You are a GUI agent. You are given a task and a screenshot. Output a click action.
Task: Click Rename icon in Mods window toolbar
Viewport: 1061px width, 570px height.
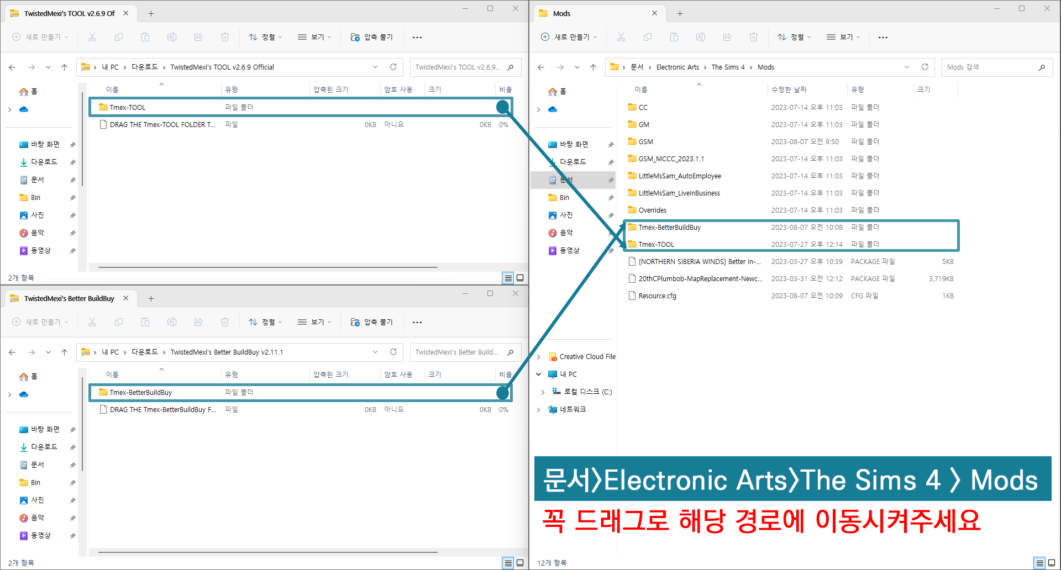[x=701, y=37]
